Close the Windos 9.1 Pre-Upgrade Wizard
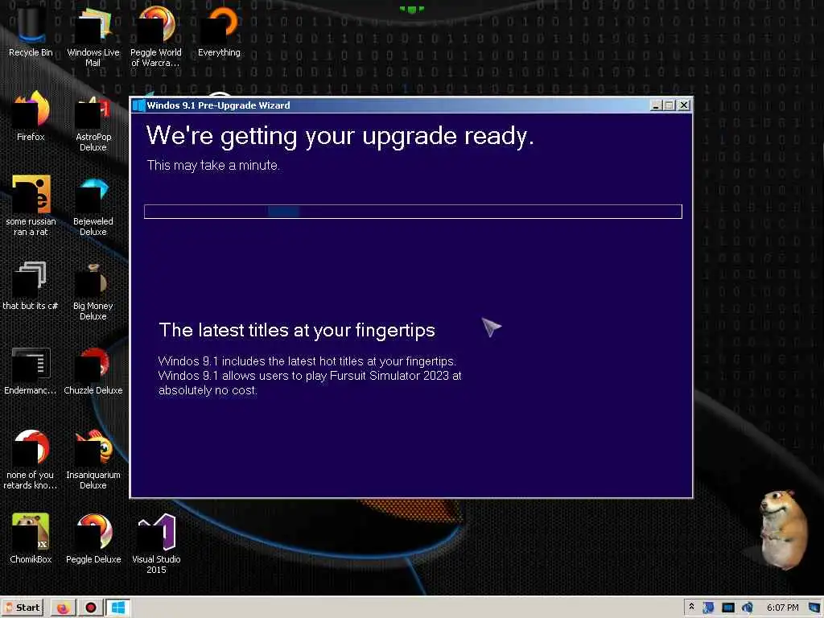This screenshot has height=618, width=824. (684, 105)
